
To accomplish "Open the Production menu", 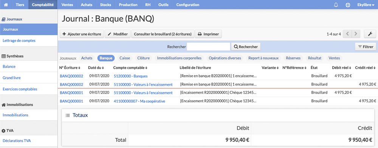I will point(128,5).
